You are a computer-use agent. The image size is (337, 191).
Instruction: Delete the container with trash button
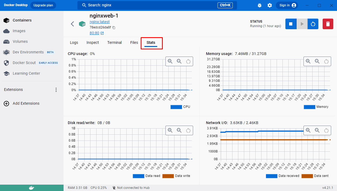tap(328, 24)
